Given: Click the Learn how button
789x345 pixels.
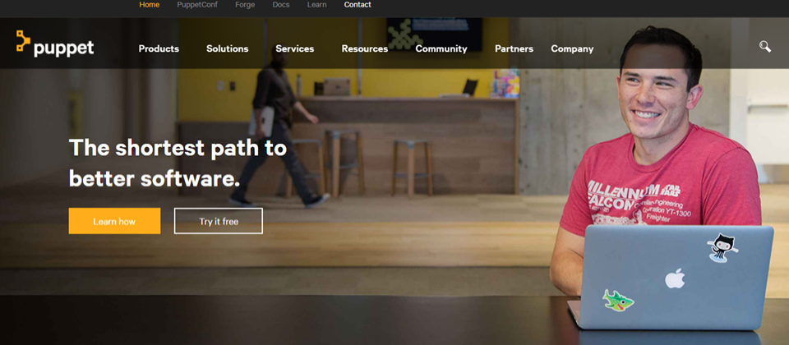Looking at the screenshot, I should tap(115, 221).
